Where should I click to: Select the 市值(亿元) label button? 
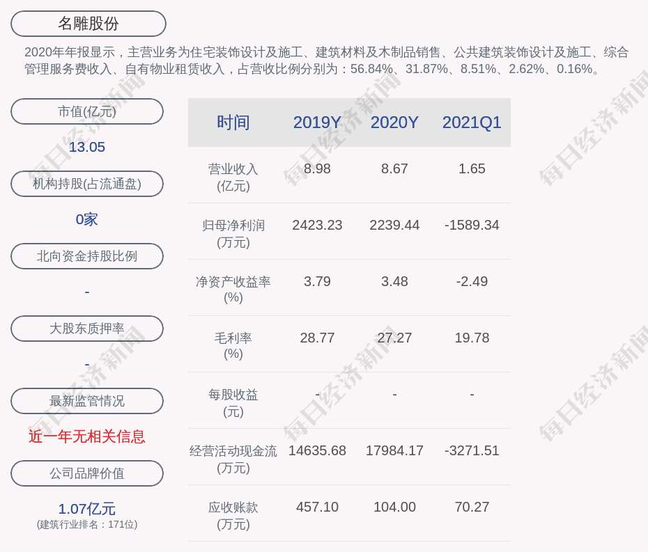pyautogui.click(x=87, y=111)
